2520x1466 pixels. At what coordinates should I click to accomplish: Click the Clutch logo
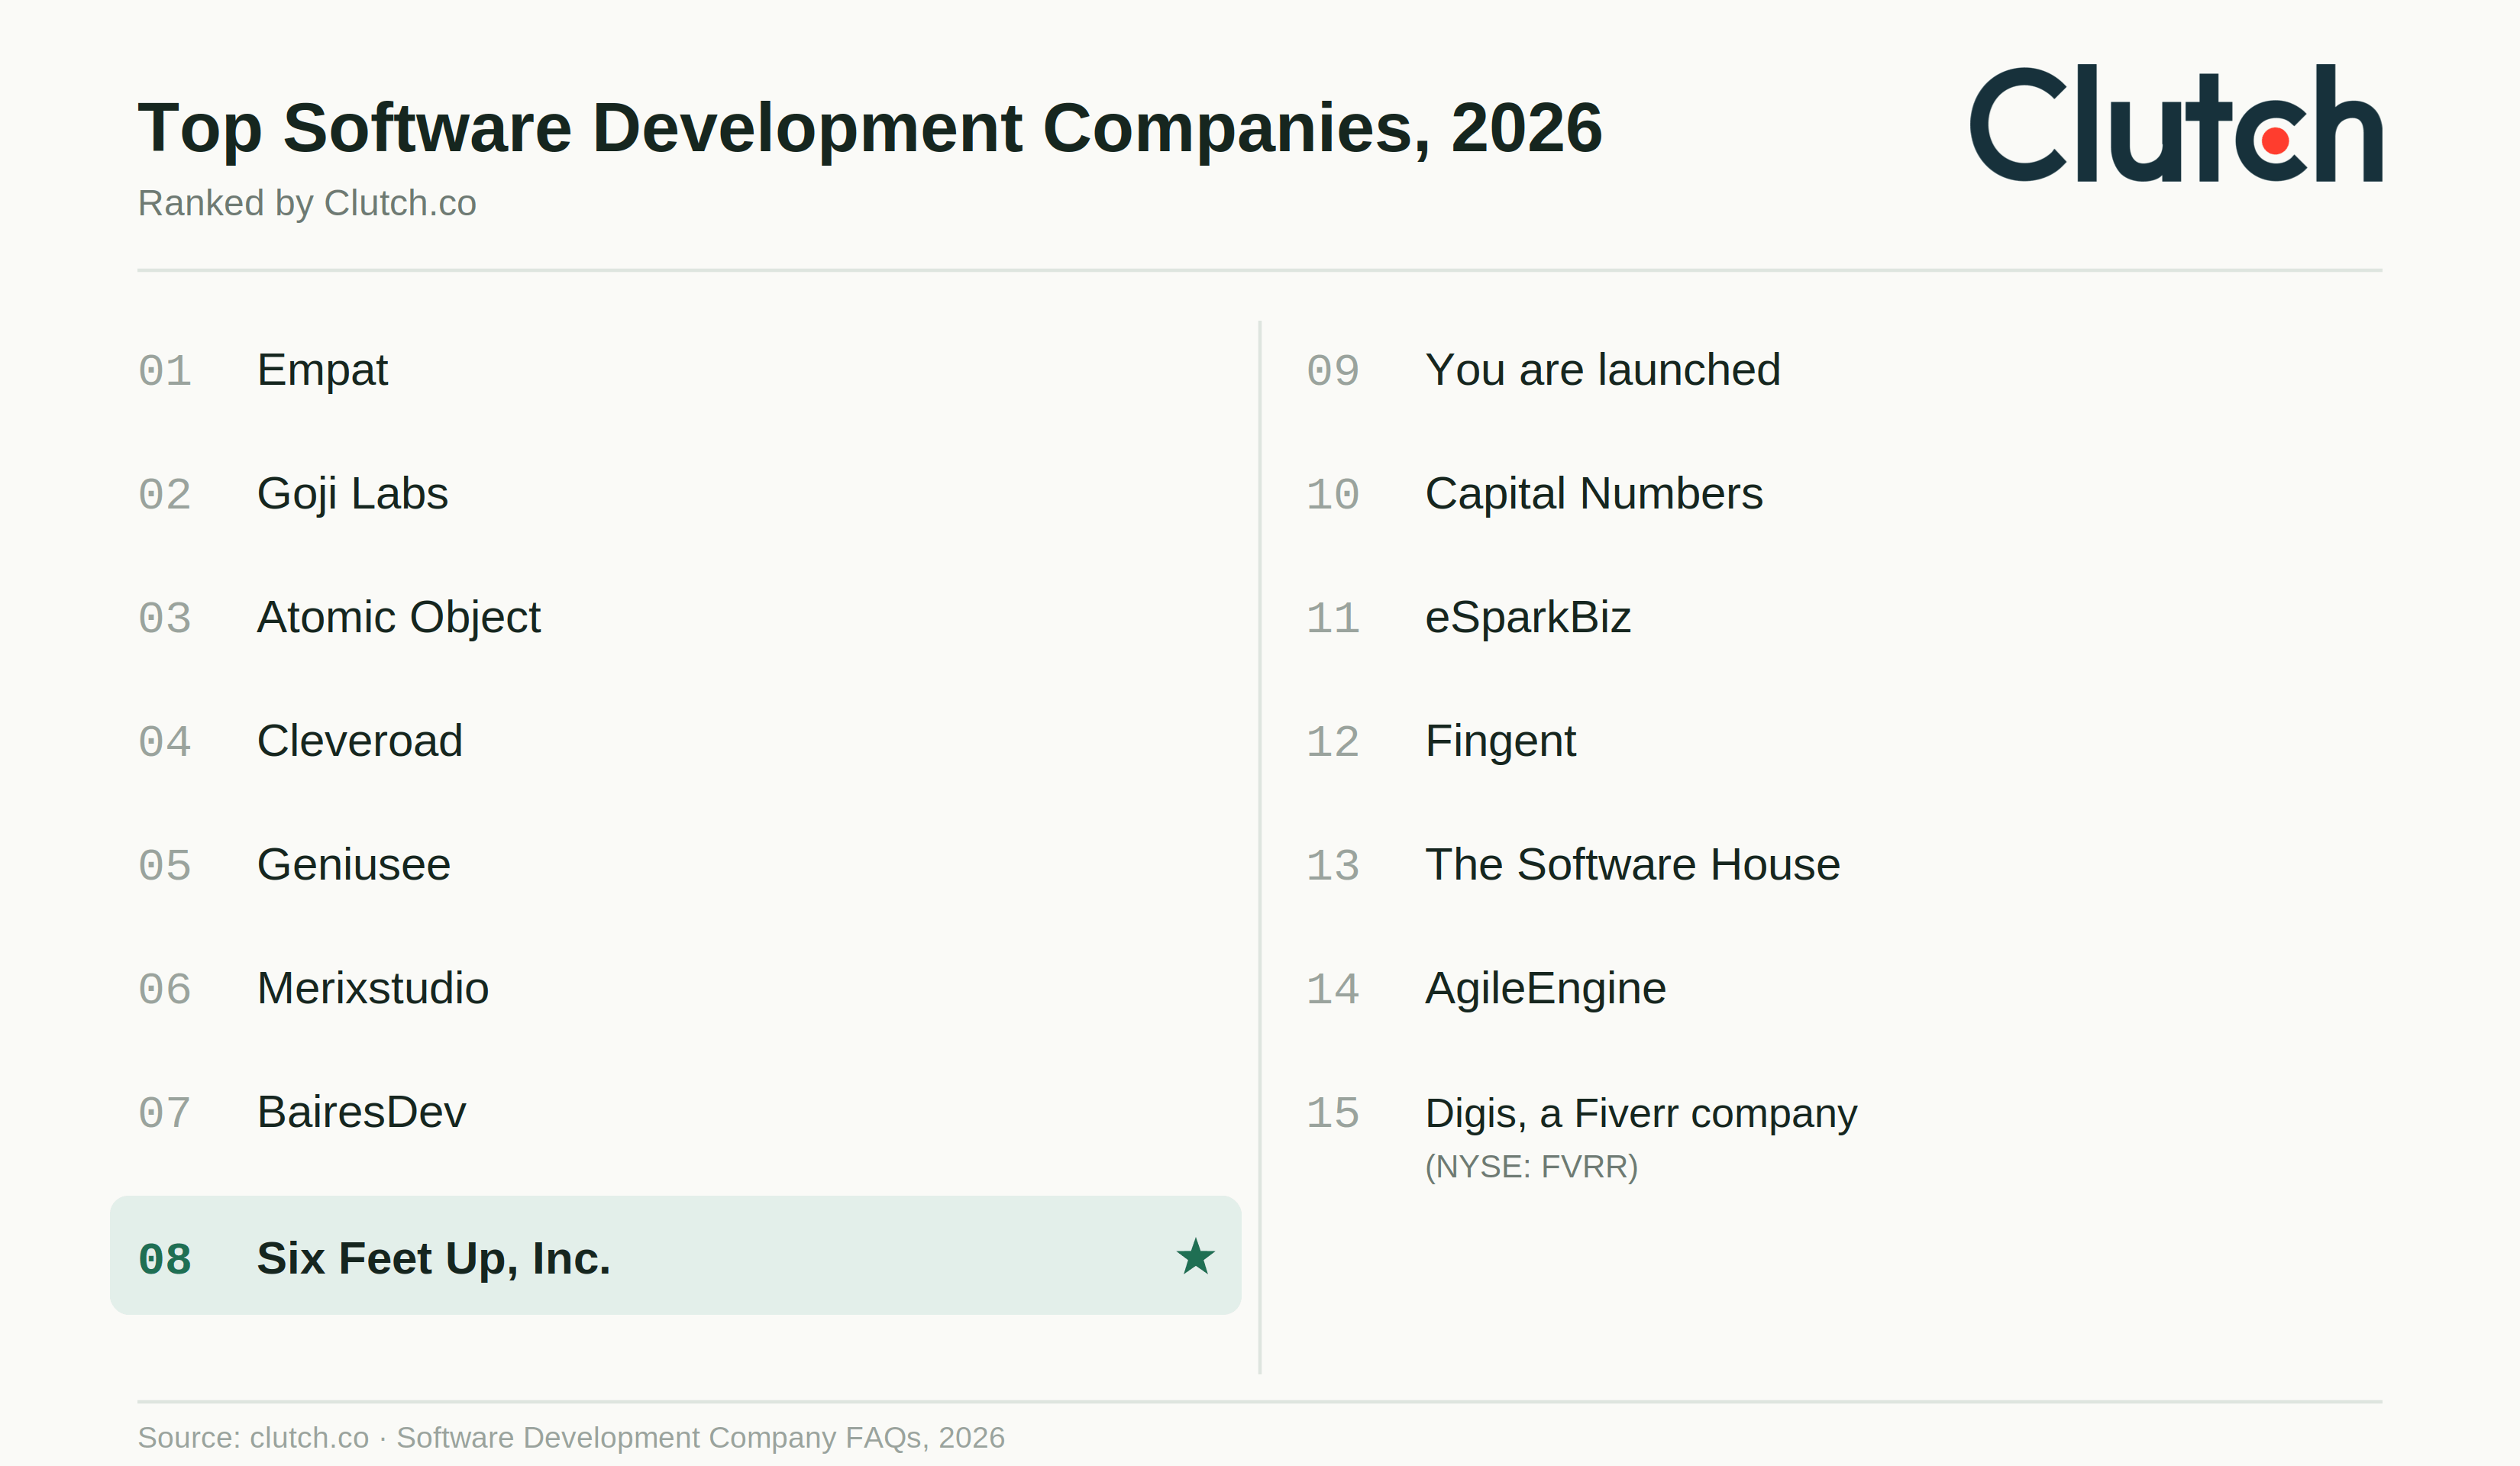[2176, 124]
